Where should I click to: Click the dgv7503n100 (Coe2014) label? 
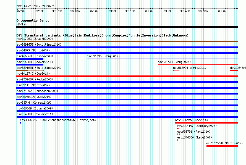coord(34,97)
